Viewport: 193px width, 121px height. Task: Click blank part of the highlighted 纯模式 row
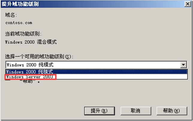[x=120, y=72]
